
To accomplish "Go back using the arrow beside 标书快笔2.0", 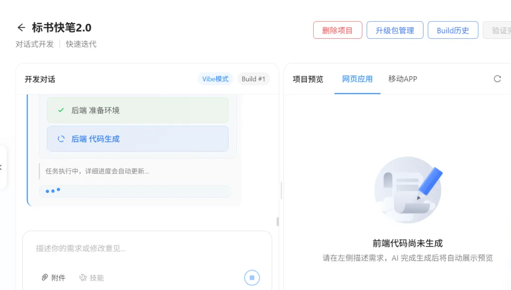I will 21,28.
